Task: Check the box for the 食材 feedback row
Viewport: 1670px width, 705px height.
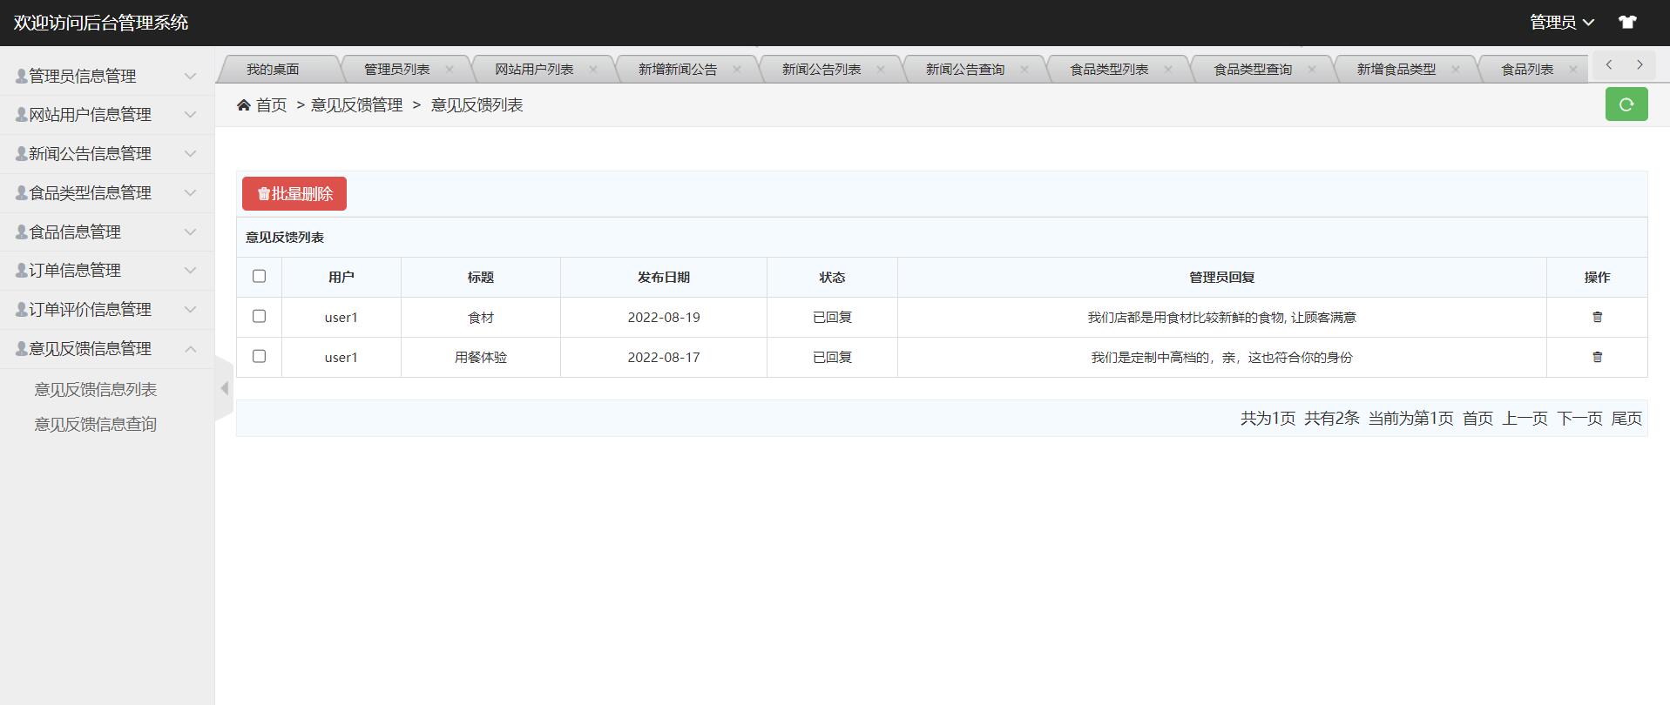Action: coord(259,316)
